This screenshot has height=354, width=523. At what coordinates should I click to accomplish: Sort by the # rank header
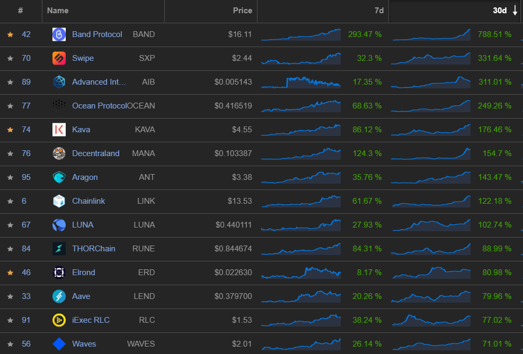[20, 11]
